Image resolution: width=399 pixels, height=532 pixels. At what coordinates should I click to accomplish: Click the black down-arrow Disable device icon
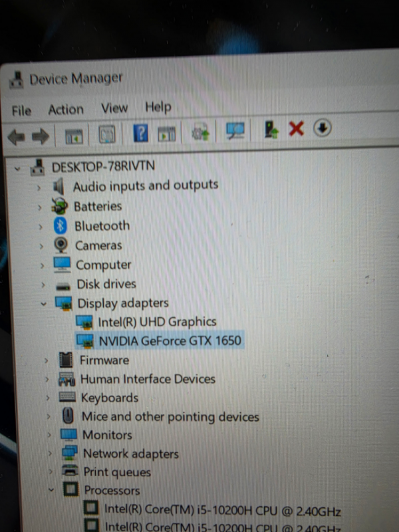tap(322, 128)
